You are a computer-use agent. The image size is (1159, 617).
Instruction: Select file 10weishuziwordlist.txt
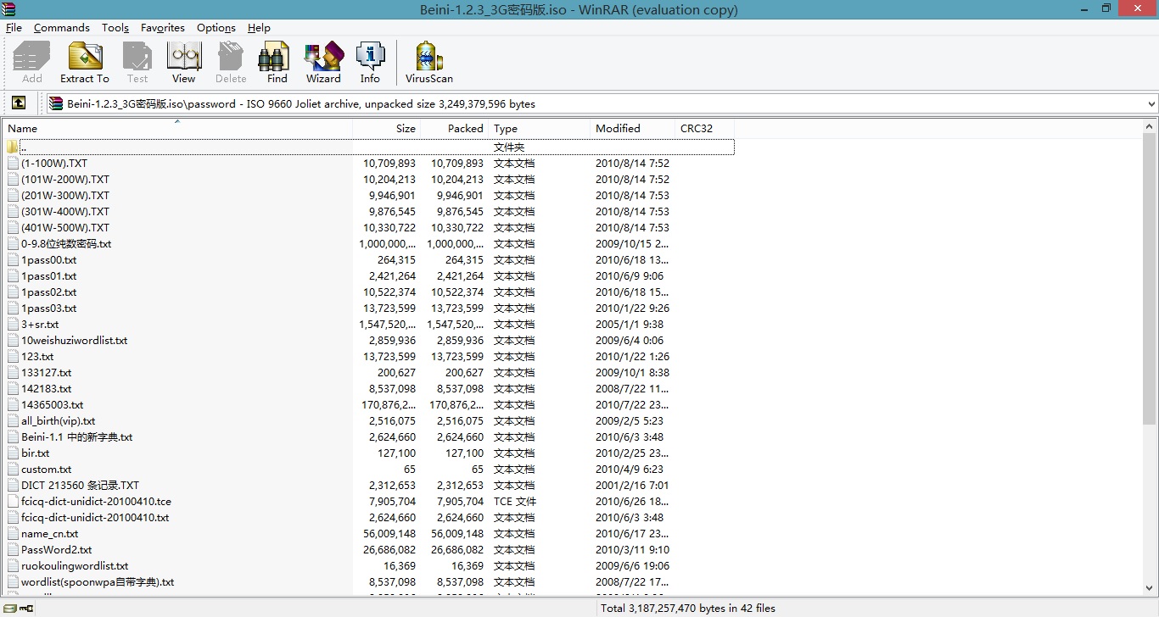pyautogui.click(x=75, y=341)
